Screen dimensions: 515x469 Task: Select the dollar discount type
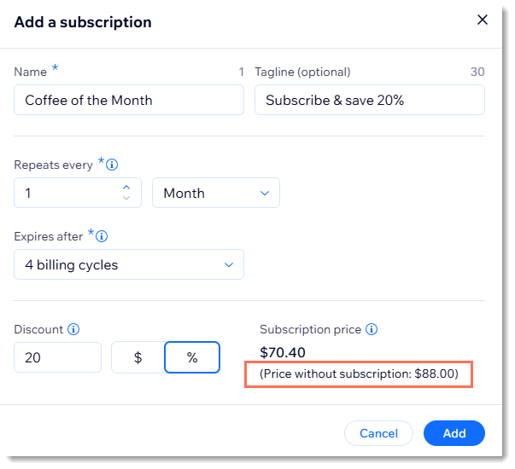(138, 358)
